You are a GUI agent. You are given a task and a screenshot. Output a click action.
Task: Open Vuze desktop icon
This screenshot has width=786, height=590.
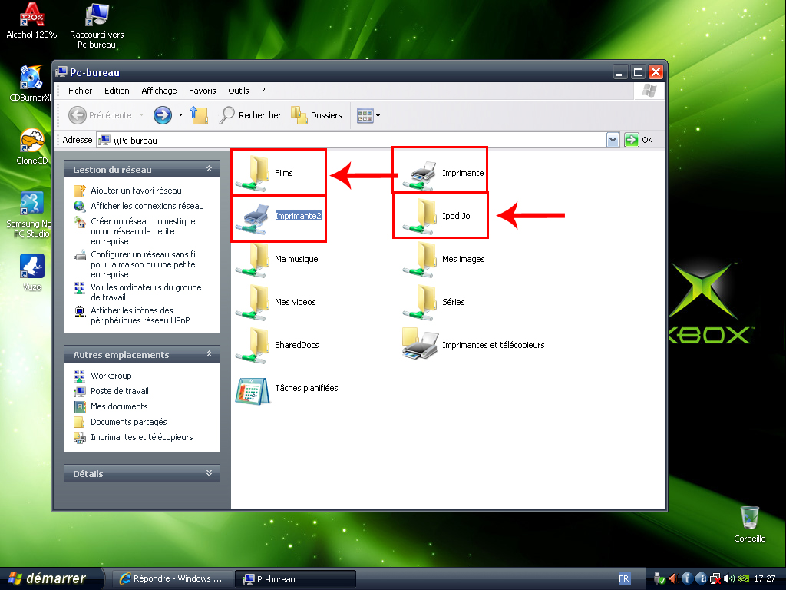coord(32,273)
